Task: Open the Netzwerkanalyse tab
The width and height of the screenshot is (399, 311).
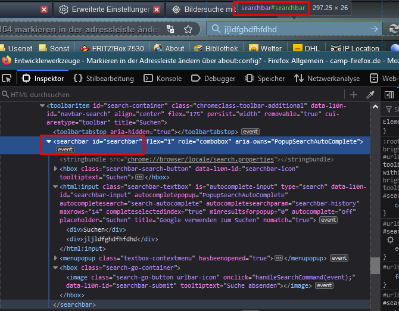Action: [x=327, y=78]
